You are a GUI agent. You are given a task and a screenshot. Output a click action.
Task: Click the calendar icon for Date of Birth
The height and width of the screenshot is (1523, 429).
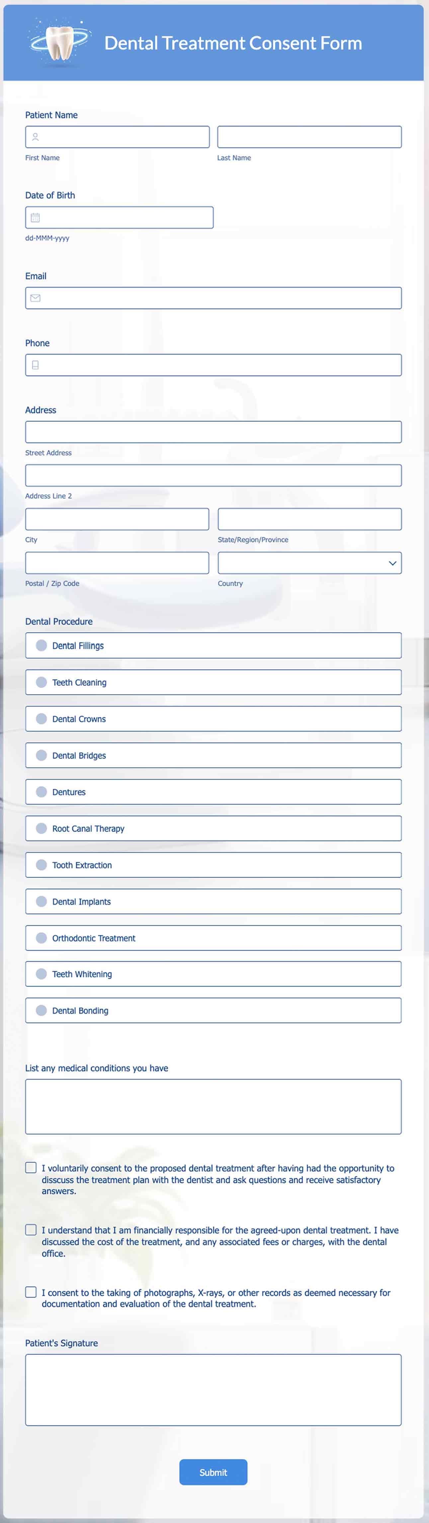coord(35,217)
